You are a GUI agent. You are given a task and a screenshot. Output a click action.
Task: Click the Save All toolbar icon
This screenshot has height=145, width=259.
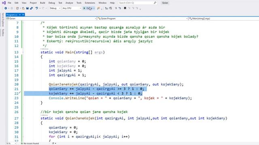[x=31, y=8]
